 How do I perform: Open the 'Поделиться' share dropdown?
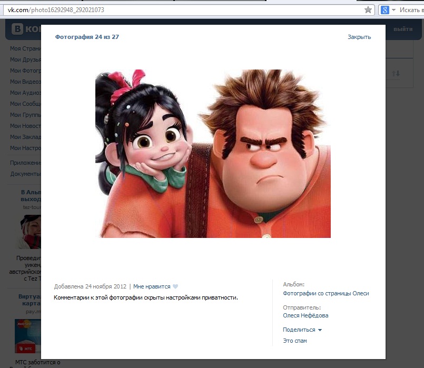(x=302, y=330)
